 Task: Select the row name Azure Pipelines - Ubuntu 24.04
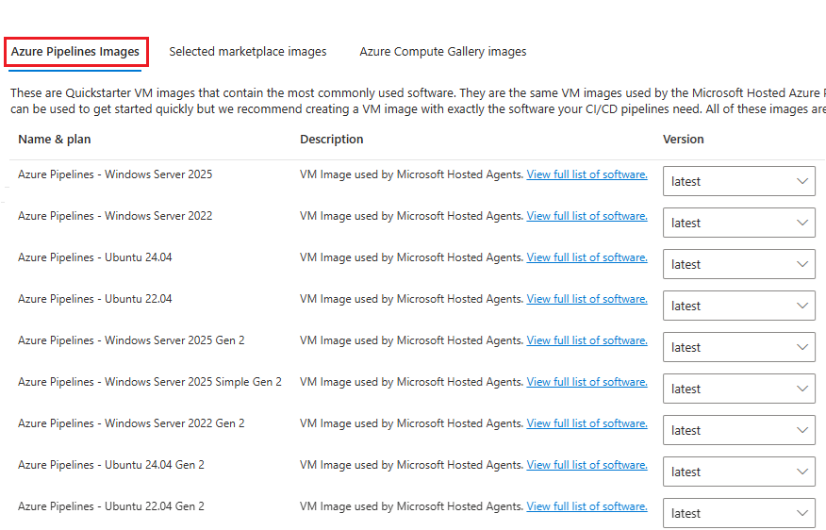click(95, 257)
